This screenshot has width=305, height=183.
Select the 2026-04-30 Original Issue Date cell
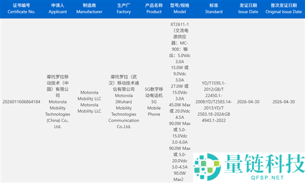[284, 102]
